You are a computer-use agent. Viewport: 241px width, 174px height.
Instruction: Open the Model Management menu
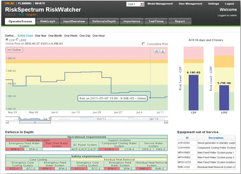pos(160,4)
